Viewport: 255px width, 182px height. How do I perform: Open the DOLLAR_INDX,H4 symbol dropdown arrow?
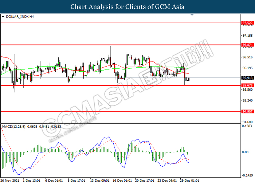pyautogui.click(x=3, y=17)
